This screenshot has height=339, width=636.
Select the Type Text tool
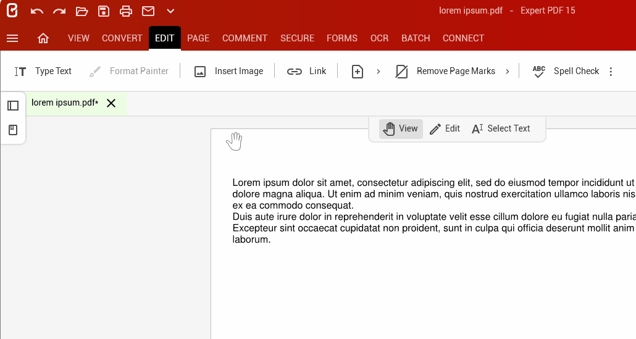[x=43, y=72]
